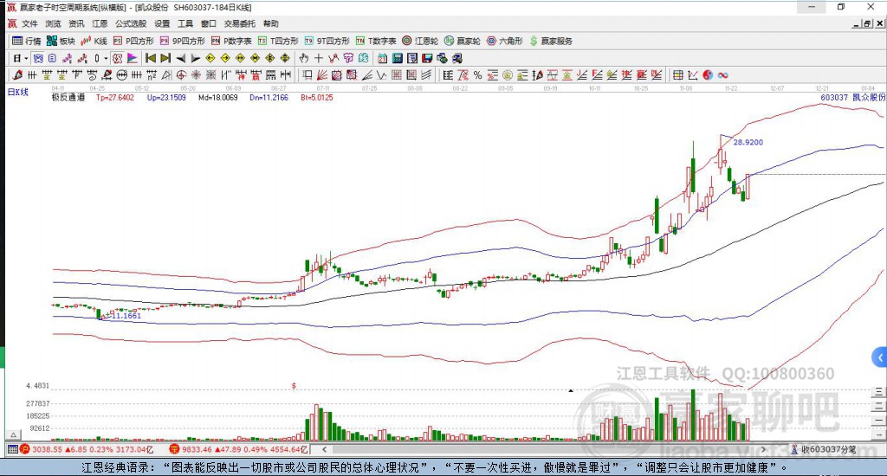
Task: Move back with the black left arrow
Action: coord(180,58)
